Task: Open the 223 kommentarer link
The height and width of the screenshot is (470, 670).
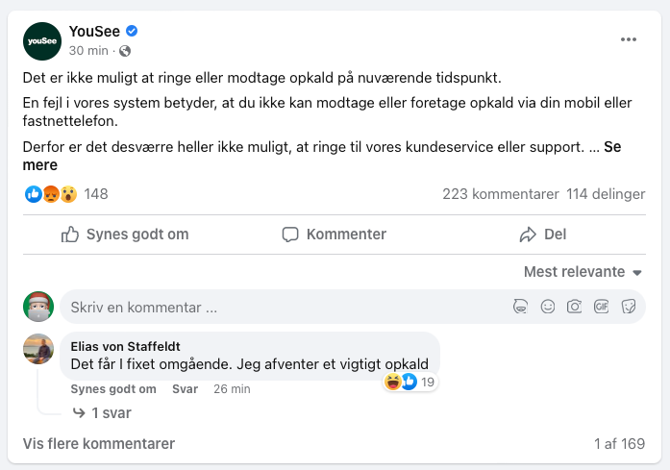Action: [500, 194]
